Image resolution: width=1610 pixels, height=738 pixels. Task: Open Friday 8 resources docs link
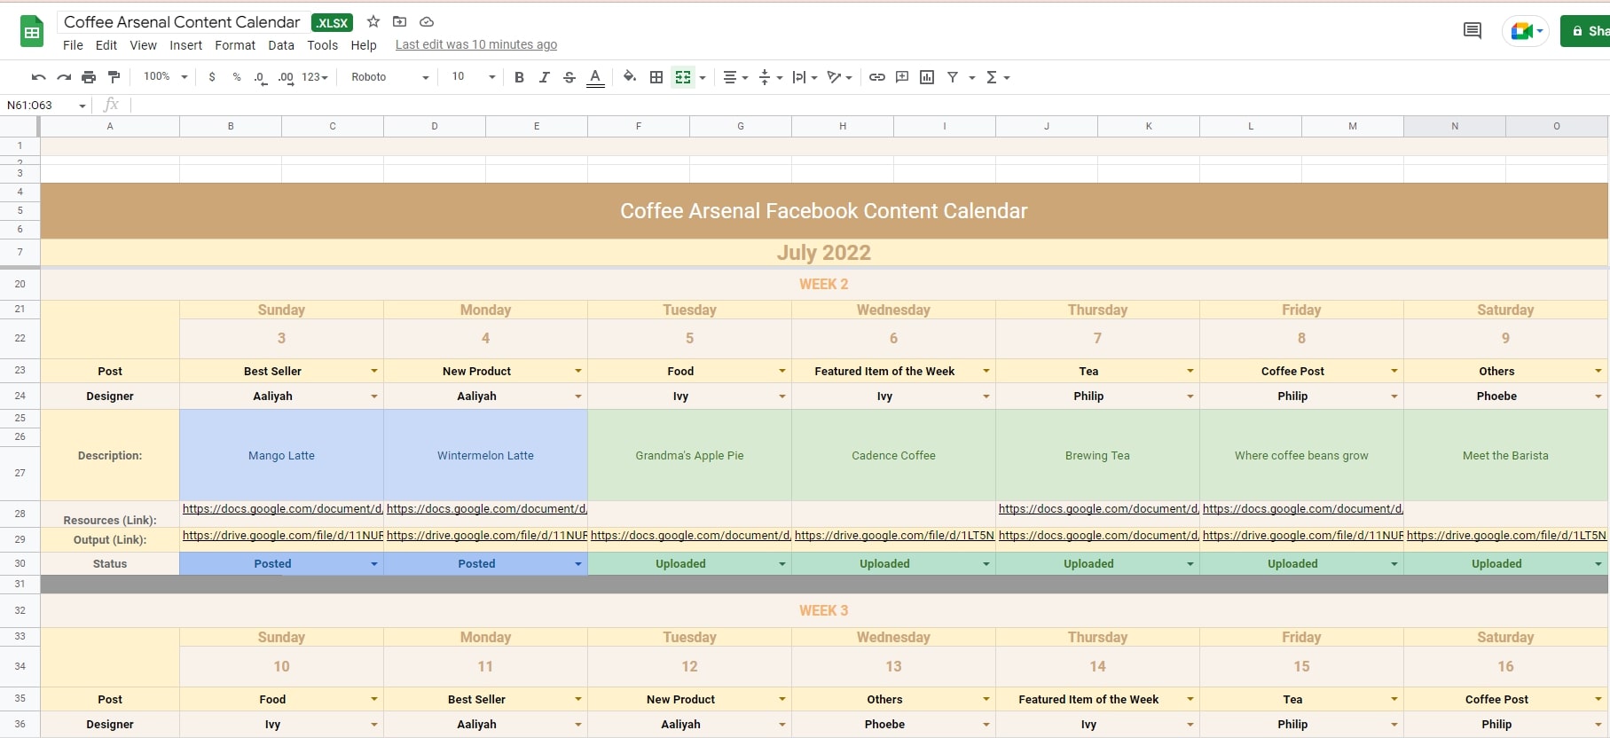tap(1302, 509)
